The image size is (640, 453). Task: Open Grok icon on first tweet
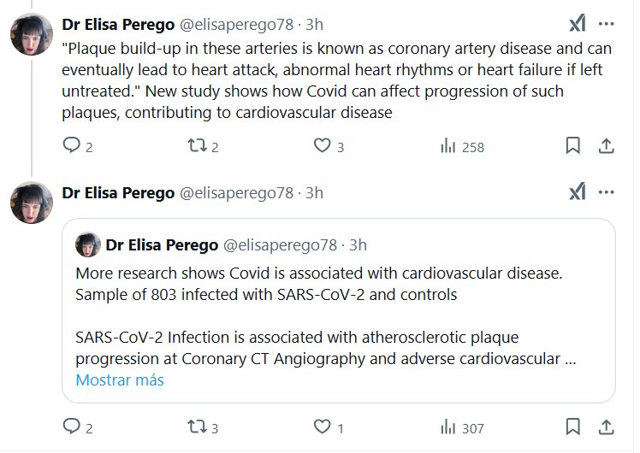coord(578,23)
